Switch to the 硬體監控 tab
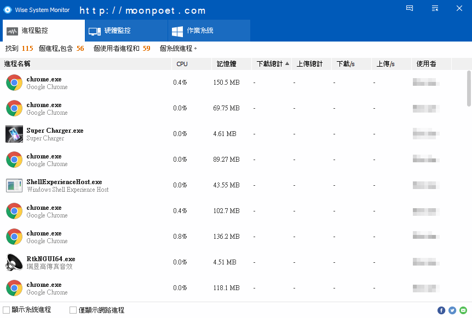The height and width of the screenshot is (318, 472). [126, 31]
